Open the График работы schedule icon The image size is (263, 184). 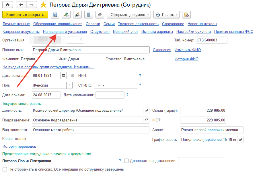(x=240, y=139)
